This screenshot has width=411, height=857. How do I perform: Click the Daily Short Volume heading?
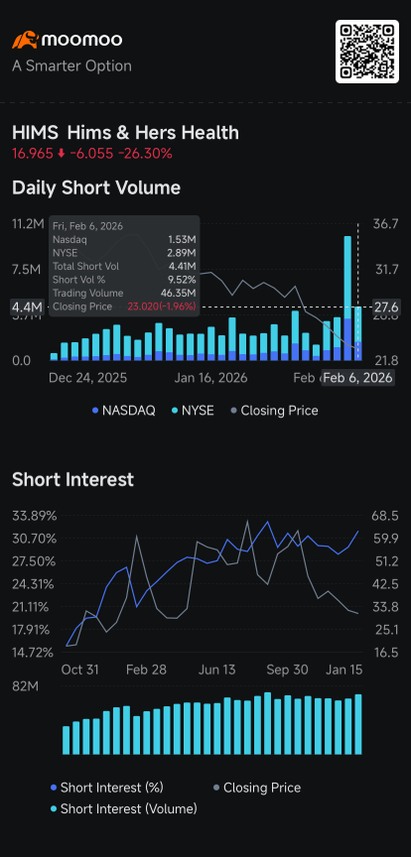pyautogui.click(x=96, y=188)
